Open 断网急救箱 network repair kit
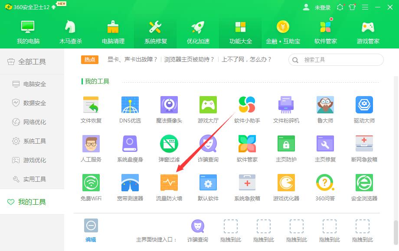 364,148
